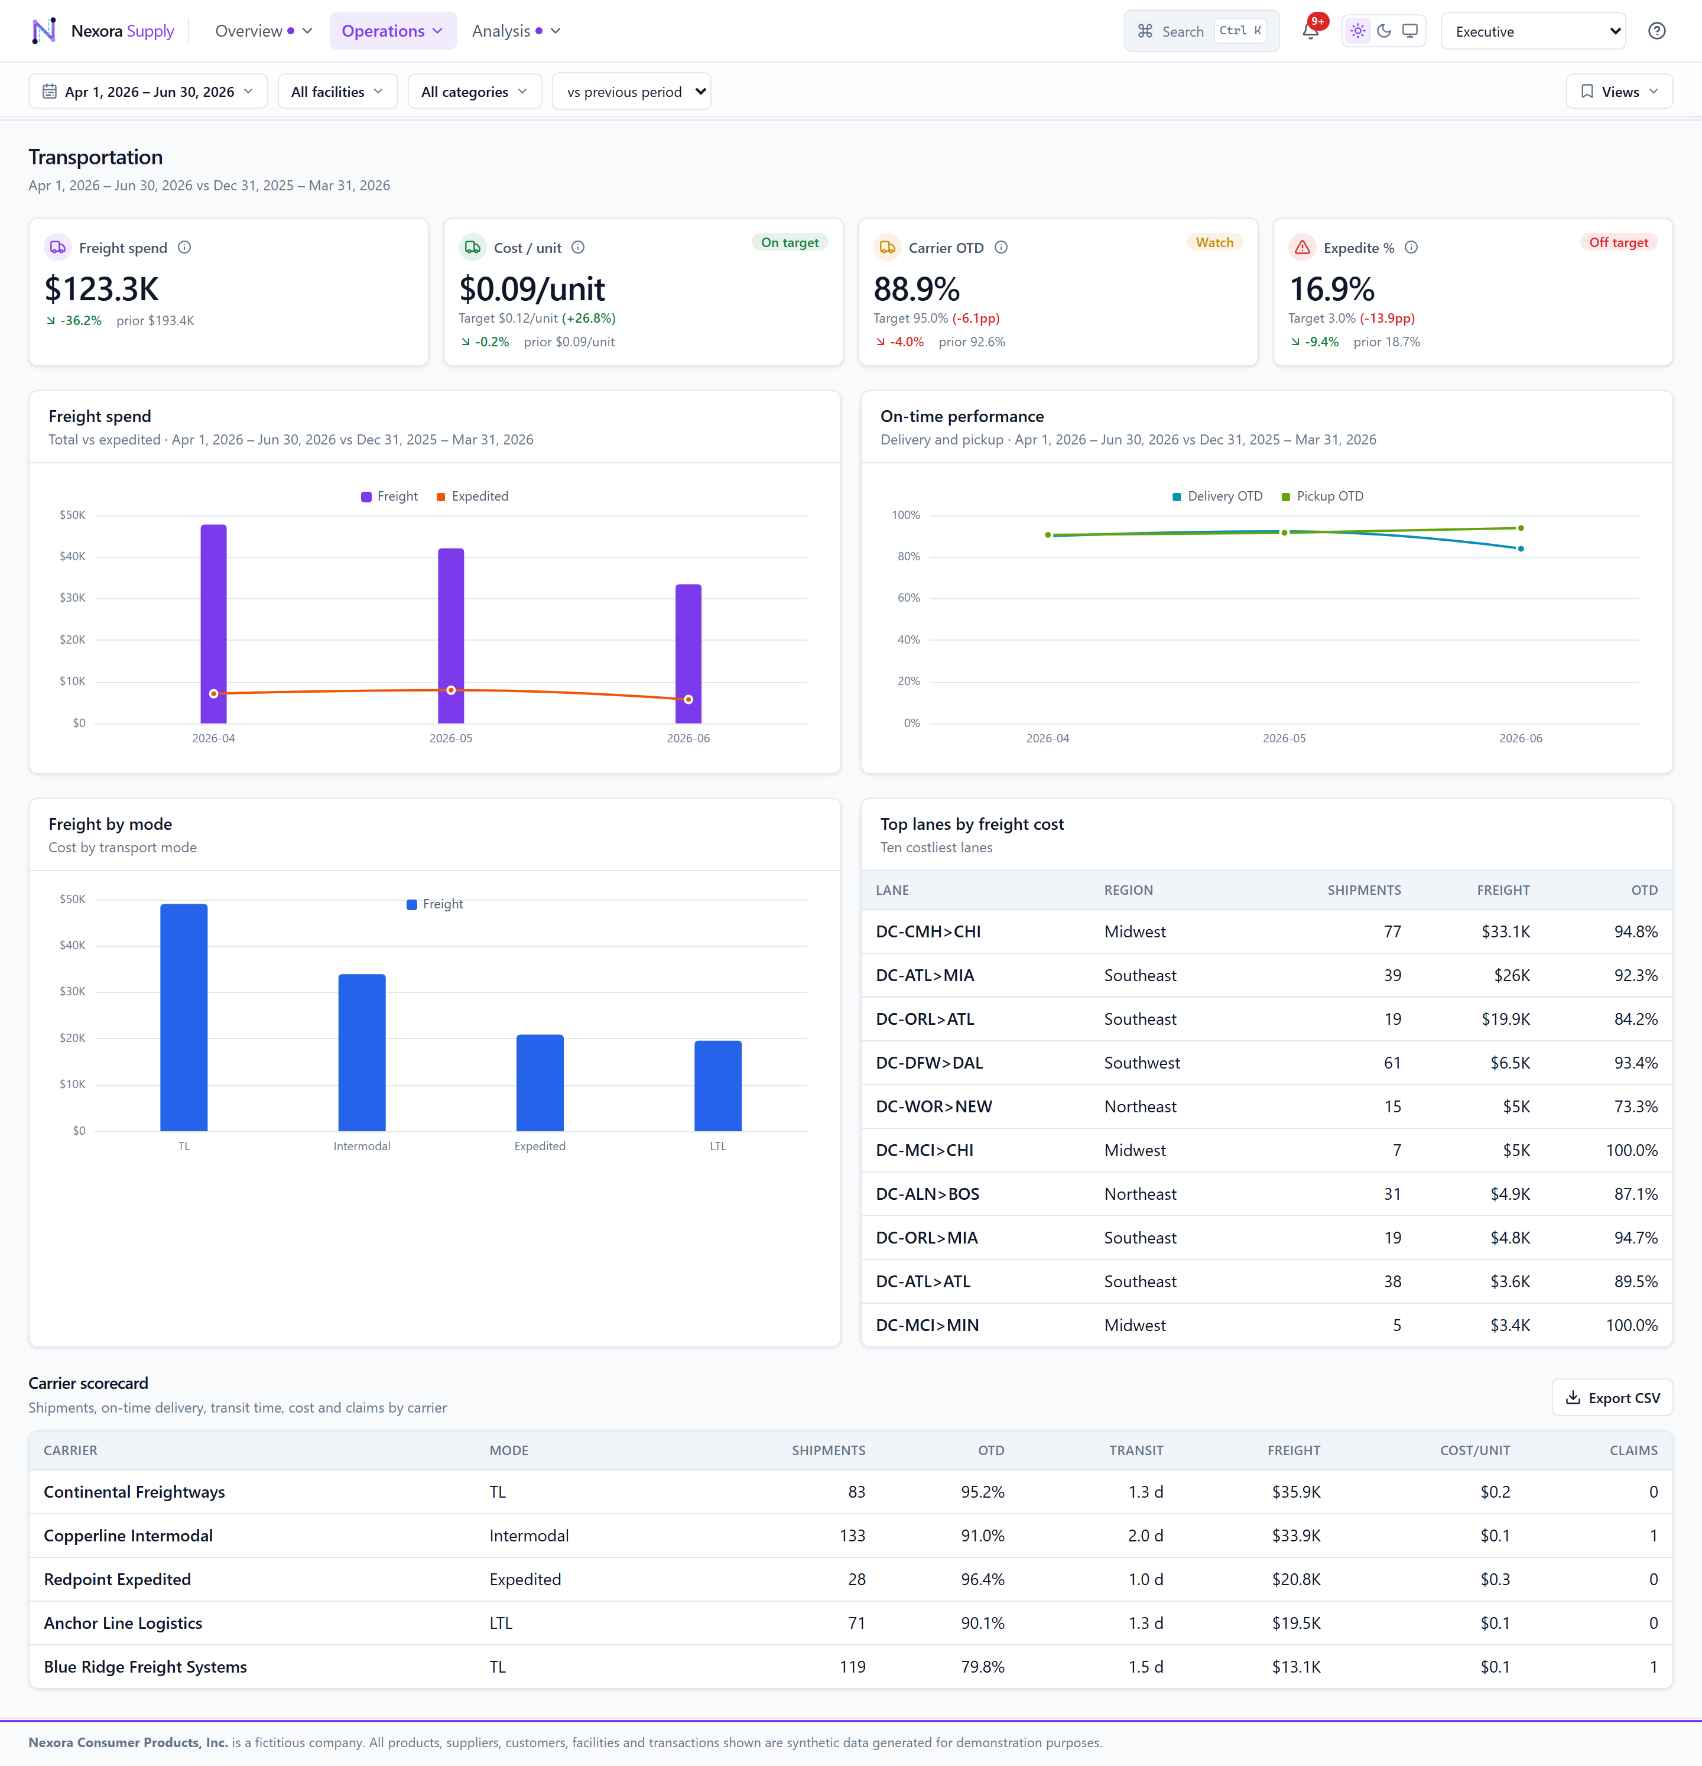Expand the All facilities filter

[x=337, y=92]
